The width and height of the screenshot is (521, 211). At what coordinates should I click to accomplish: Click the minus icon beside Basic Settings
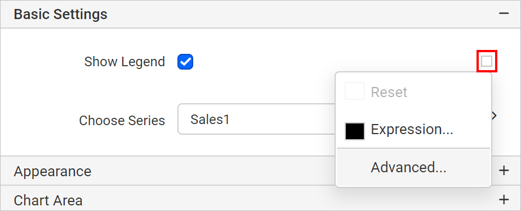coord(504,13)
